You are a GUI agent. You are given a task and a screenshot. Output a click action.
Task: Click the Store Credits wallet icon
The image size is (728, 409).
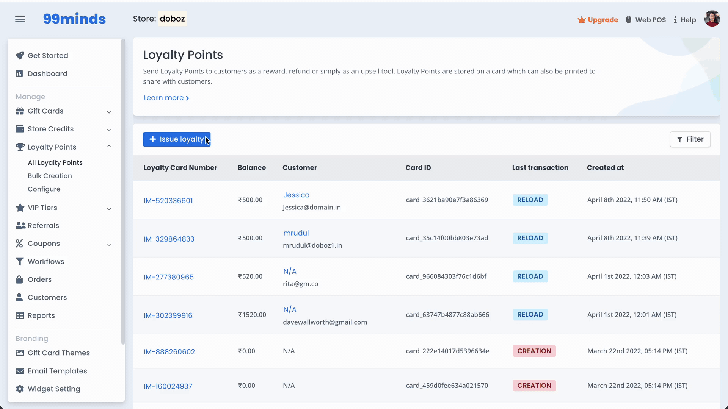tap(20, 129)
